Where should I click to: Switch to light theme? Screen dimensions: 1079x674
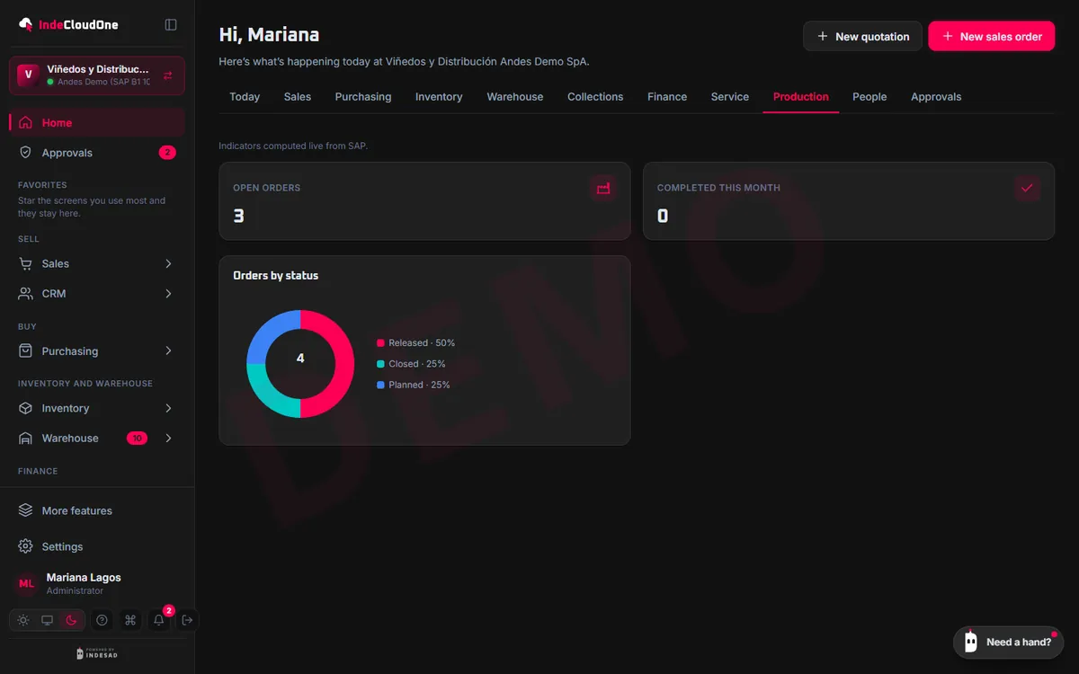[x=23, y=620]
